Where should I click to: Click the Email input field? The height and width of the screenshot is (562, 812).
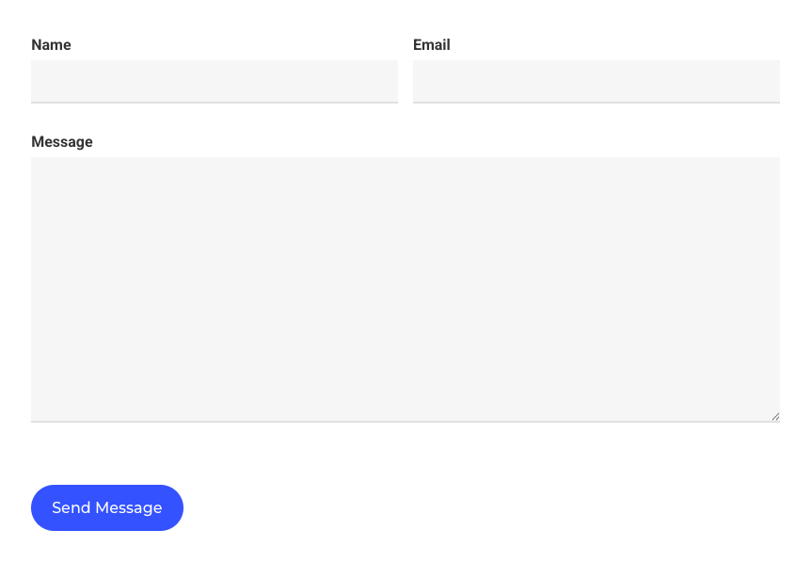[x=596, y=81]
